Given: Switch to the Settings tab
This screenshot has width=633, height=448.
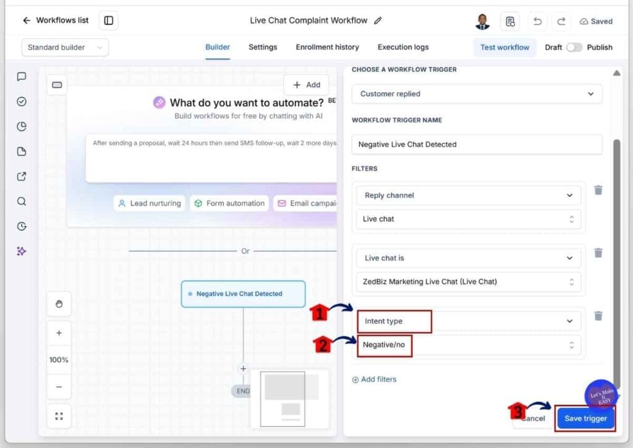Looking at the screenshot, I should (x=263, y=47).
